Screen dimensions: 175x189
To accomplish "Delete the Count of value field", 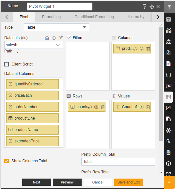I will coord(148,107).
